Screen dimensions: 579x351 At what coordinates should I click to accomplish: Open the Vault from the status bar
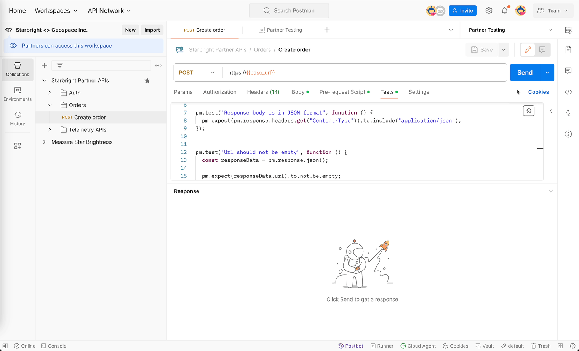484,346
